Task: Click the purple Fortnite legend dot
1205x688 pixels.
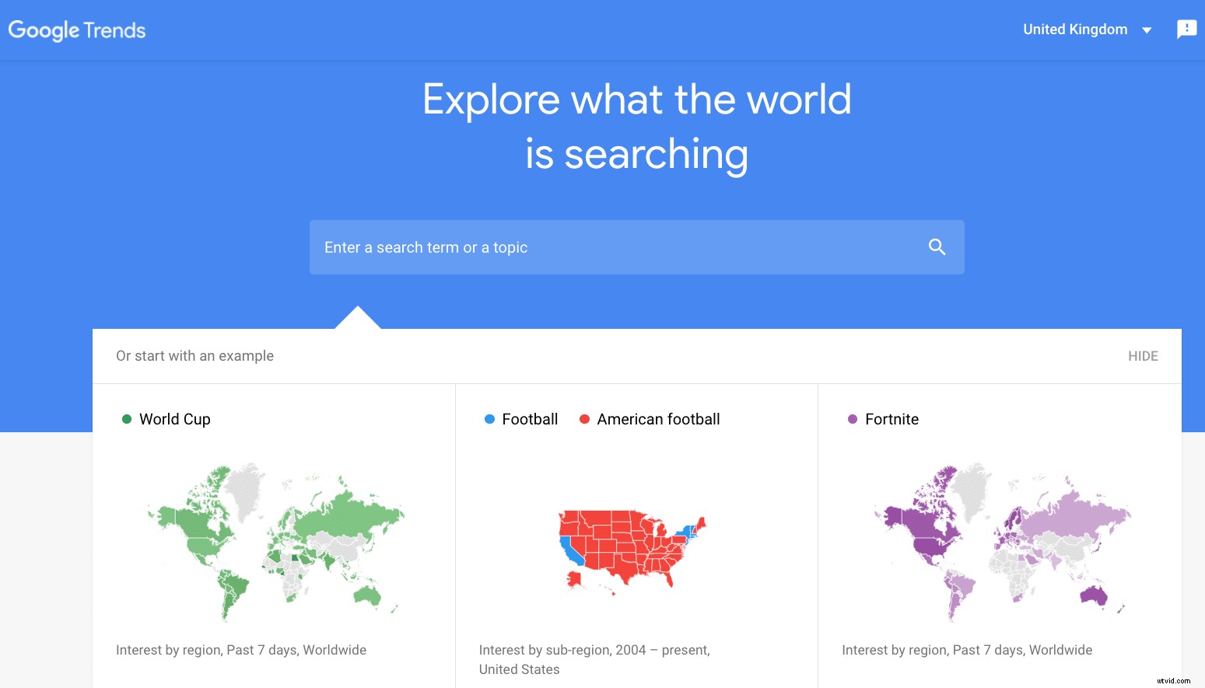Action: tap(852, 418)
